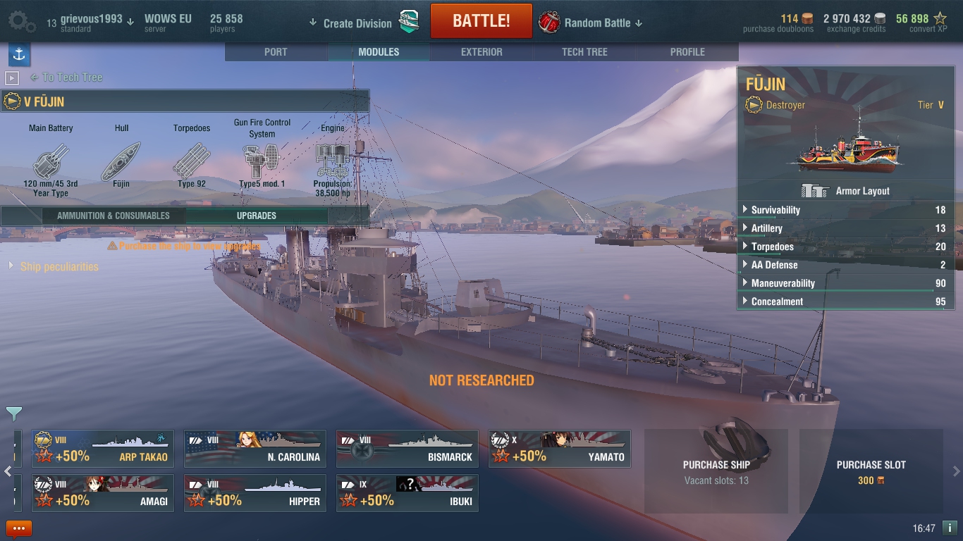Open the settings gear icon

[x=21, y=22]
